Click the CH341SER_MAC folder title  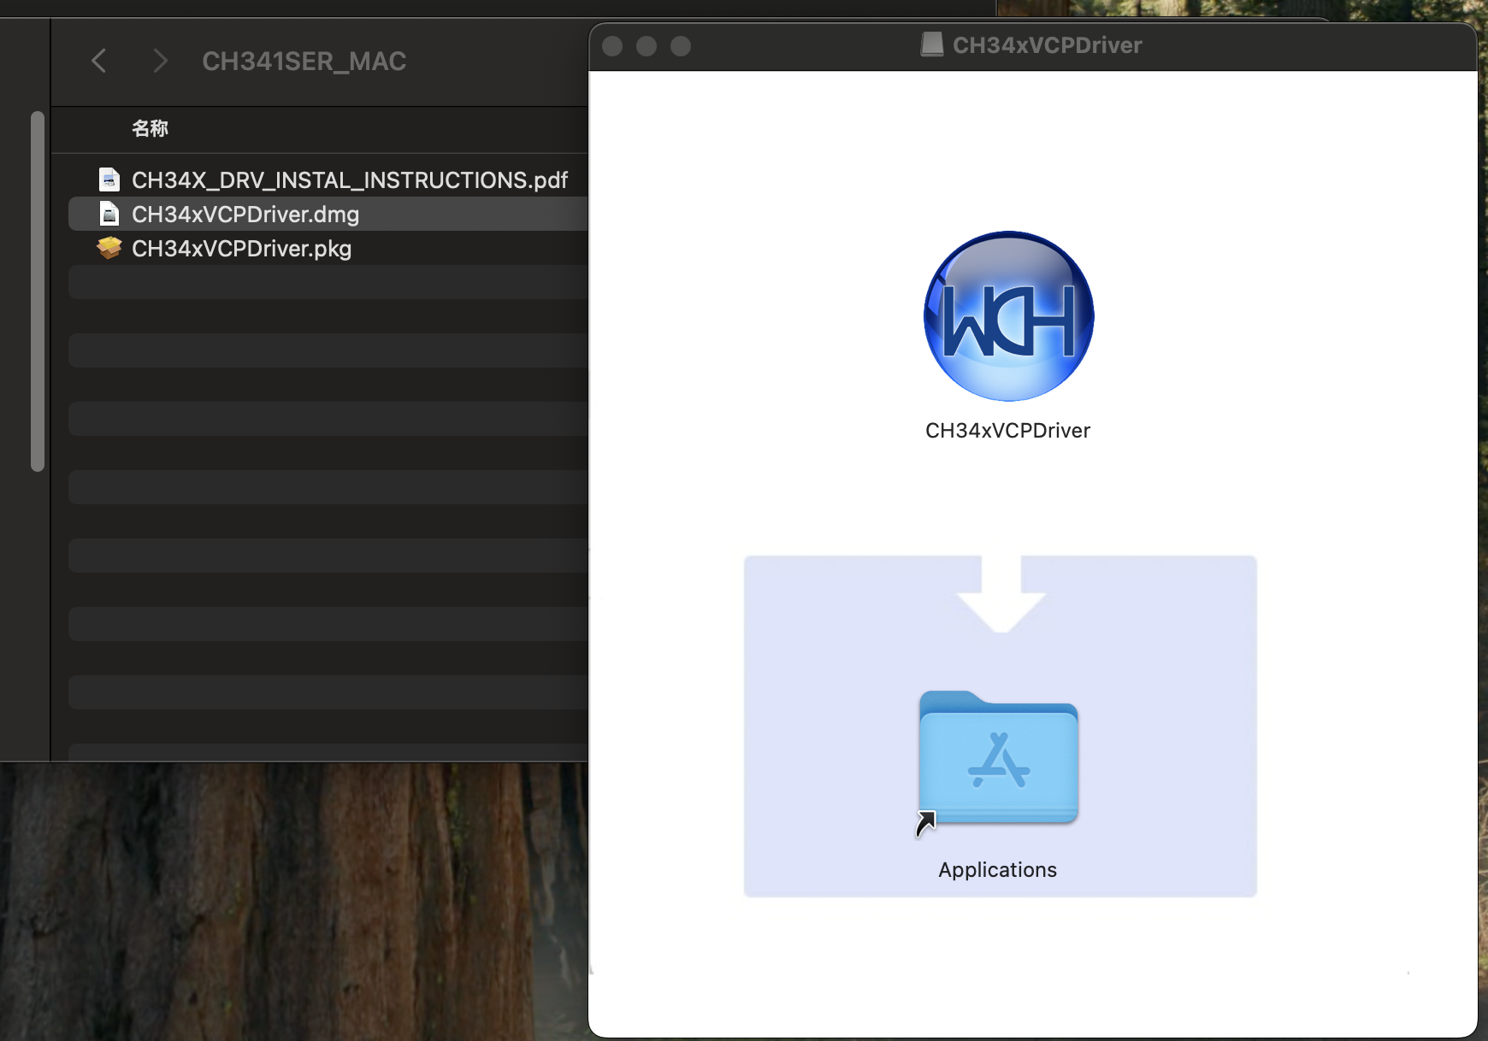pos(304,62)
